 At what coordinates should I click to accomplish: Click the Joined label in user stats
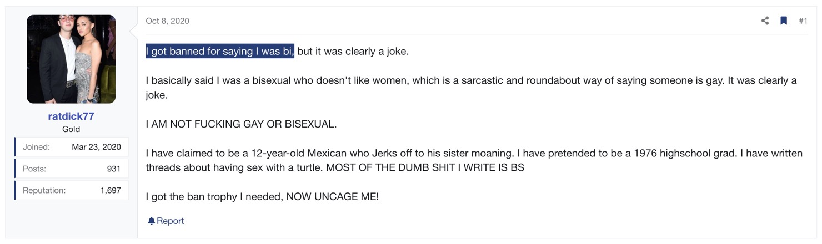click(x=36, y=147)
